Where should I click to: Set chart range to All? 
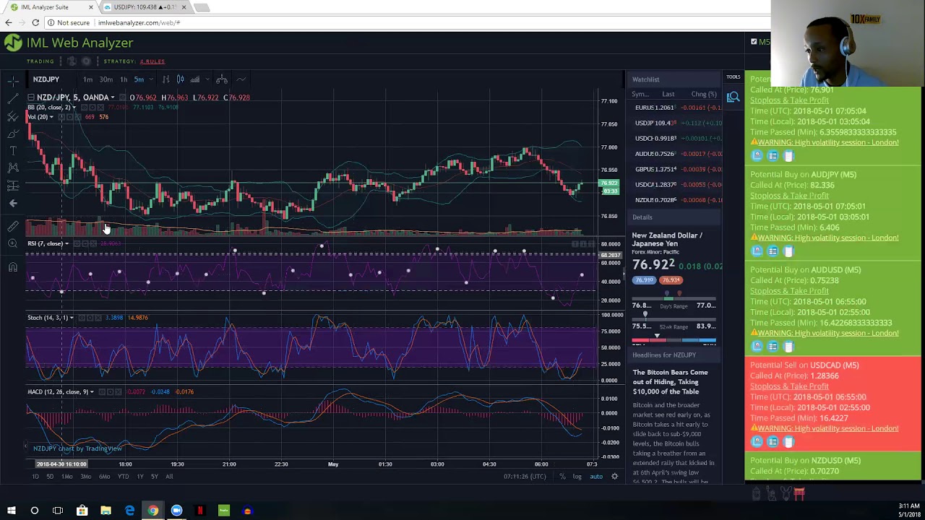[169, 477]
